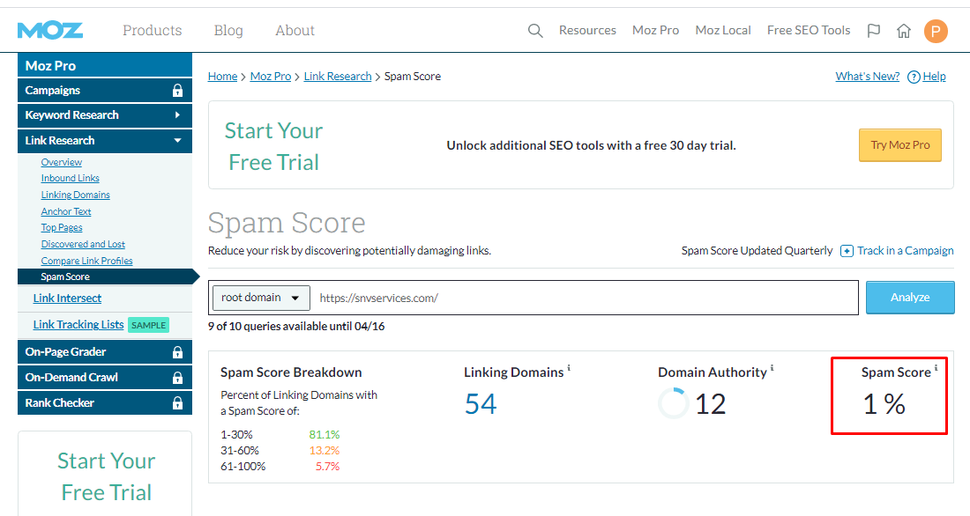Screen dimensions: 970x516
Task: Click the Rank Checker lock icon
Action: pos(177,403)
